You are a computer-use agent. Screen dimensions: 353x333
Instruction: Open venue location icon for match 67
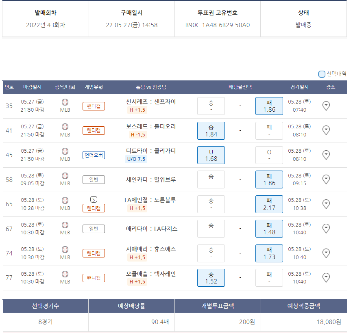[326, 229]
